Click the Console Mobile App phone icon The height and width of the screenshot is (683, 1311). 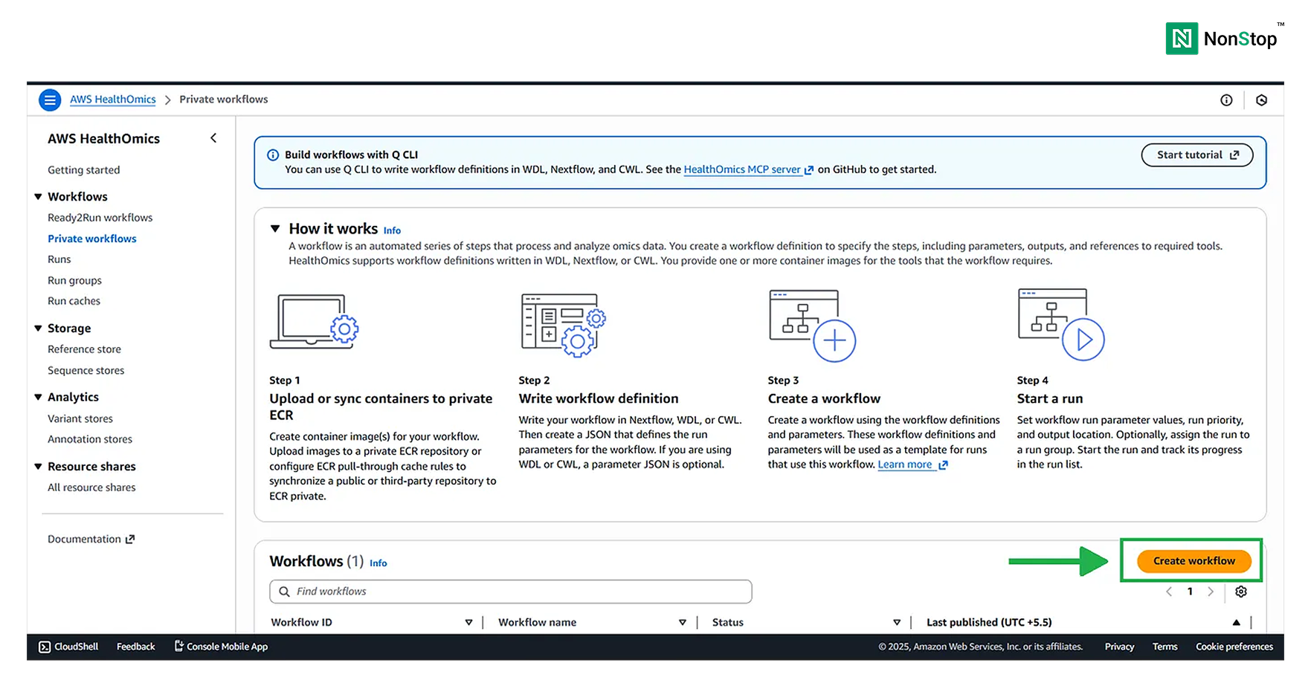coord(178,647)
